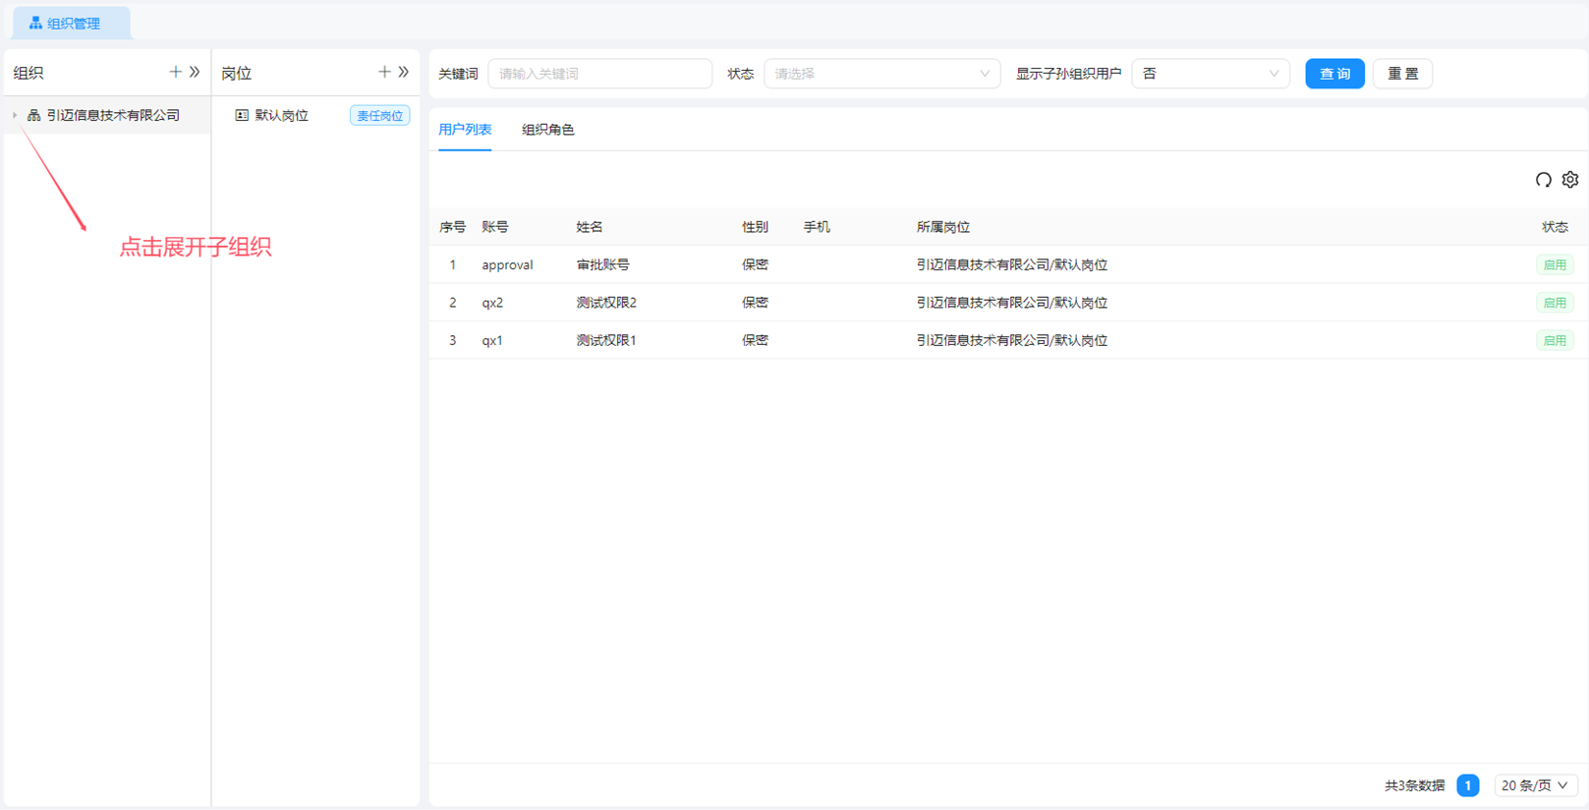1589x810 pixels.
Task: Open the 显示子孙组织用户 dropdown
Action: (1210, 74)
